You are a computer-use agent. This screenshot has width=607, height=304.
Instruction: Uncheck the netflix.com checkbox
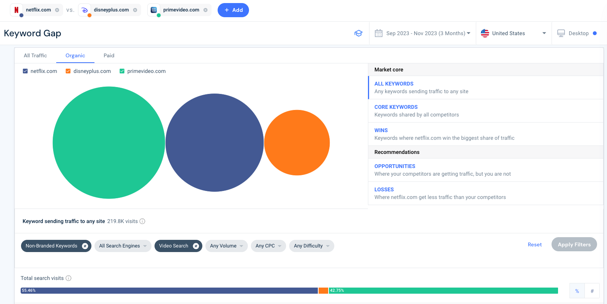(x=25, y=71)
